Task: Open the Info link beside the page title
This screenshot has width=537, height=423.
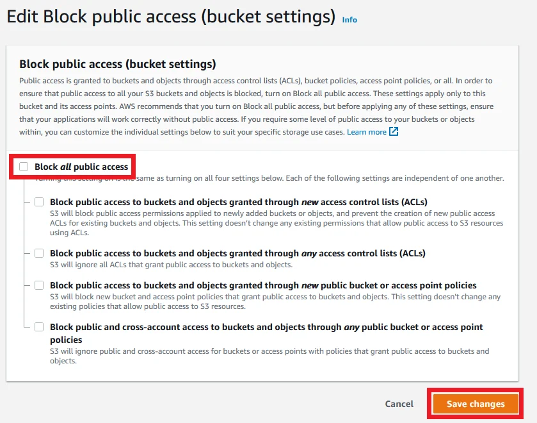Action: pyautogui.click(x=349, y=20)
